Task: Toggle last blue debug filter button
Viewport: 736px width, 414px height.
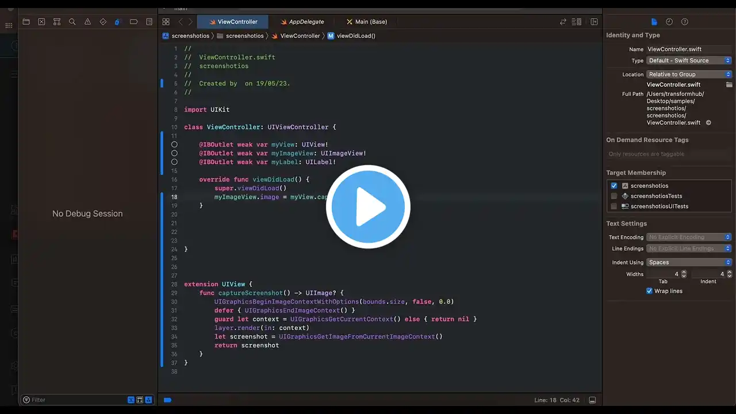Action: (x=148, y=400)
